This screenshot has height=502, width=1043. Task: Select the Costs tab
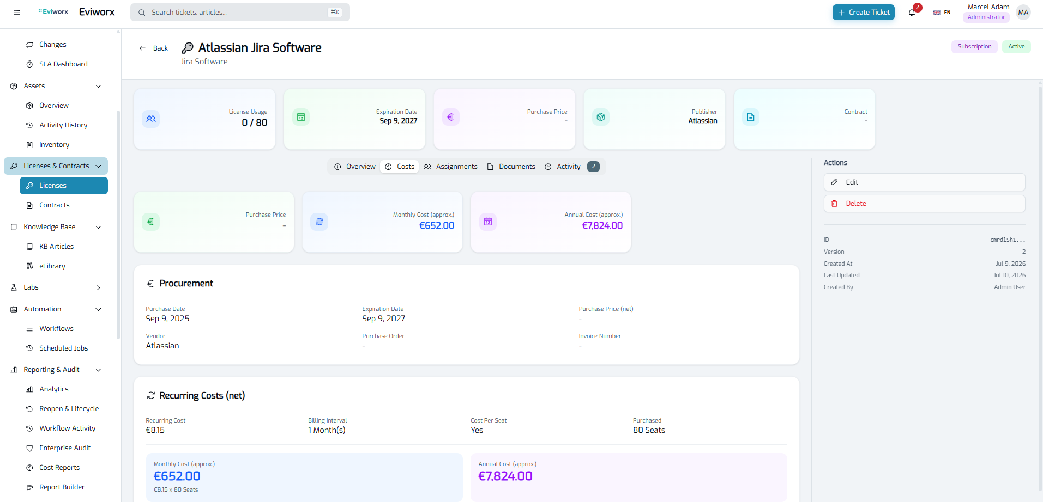tap(400, 167)
